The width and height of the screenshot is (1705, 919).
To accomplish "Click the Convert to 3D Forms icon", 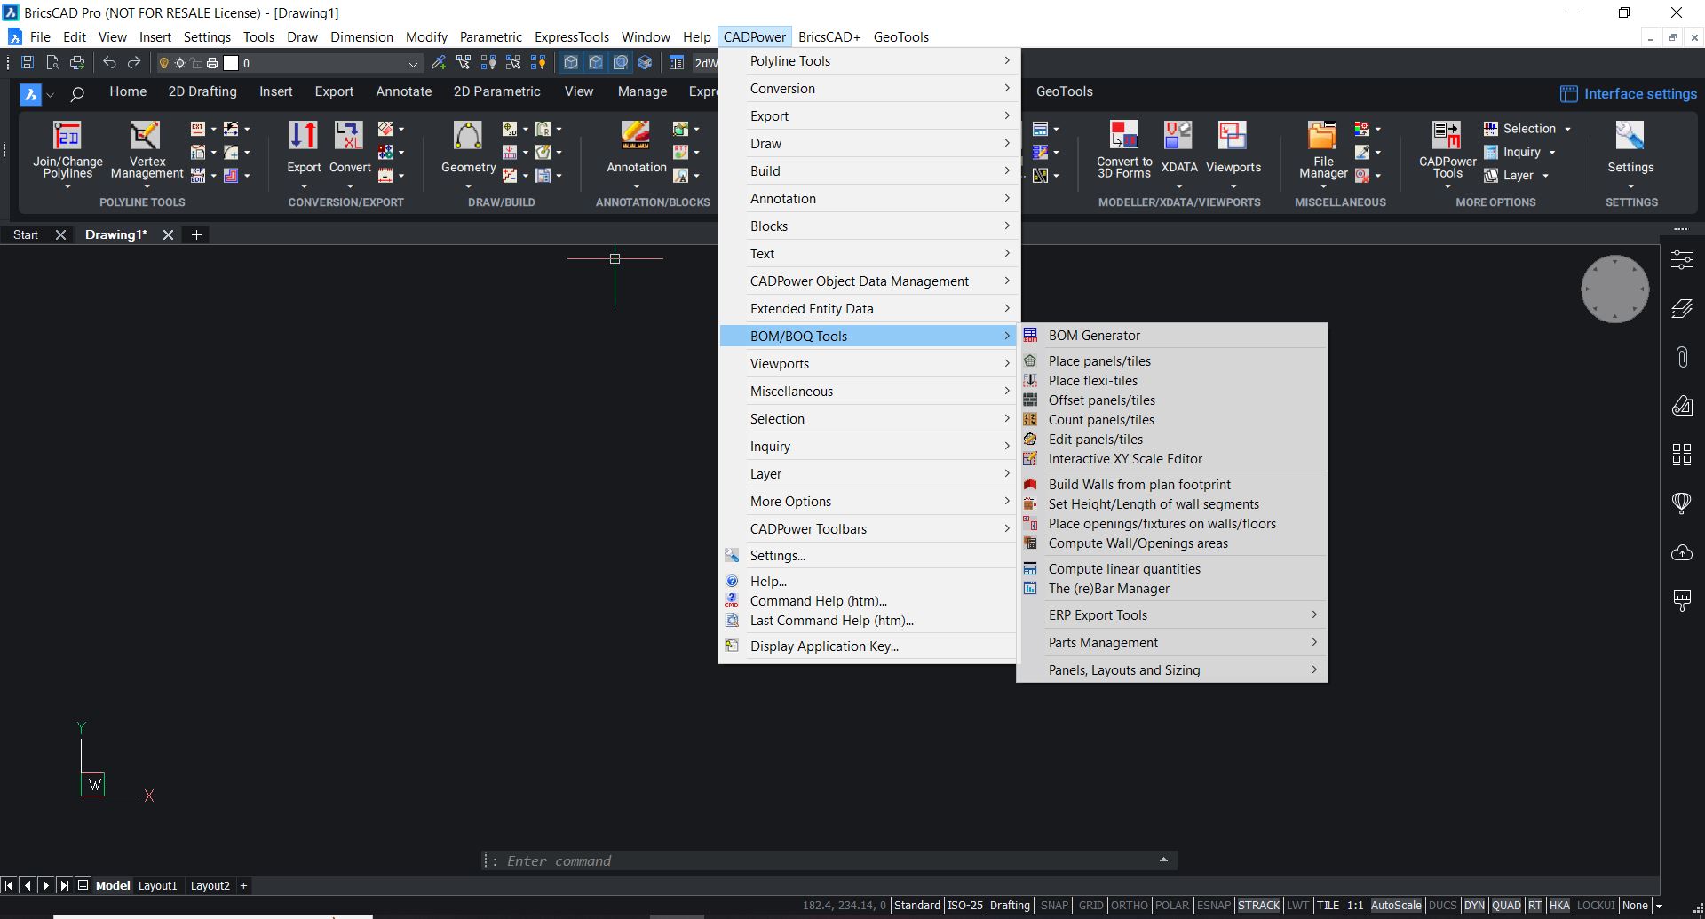I will pyautogui.click(x=1124, y=135).
